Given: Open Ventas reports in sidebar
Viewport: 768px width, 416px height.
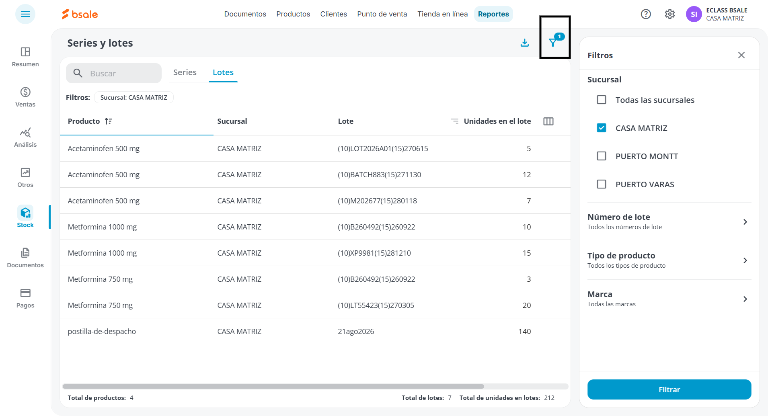Looking at the screenshot, I should tap(25, 97).
